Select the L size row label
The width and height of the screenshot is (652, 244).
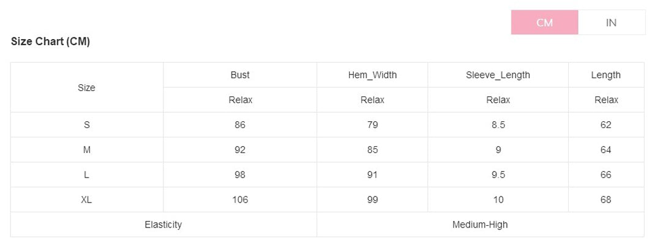[x=86, y=174]
